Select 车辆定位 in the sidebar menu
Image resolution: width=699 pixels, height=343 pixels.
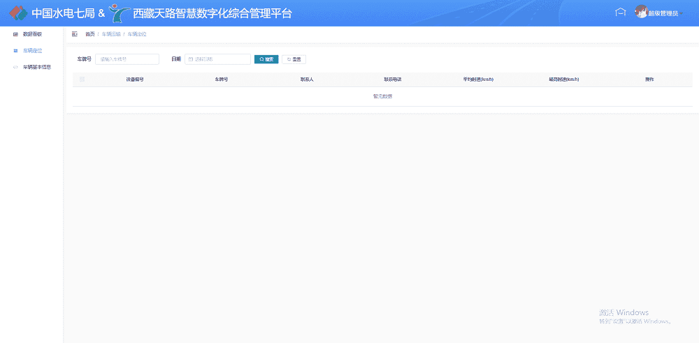coord(33,50)
